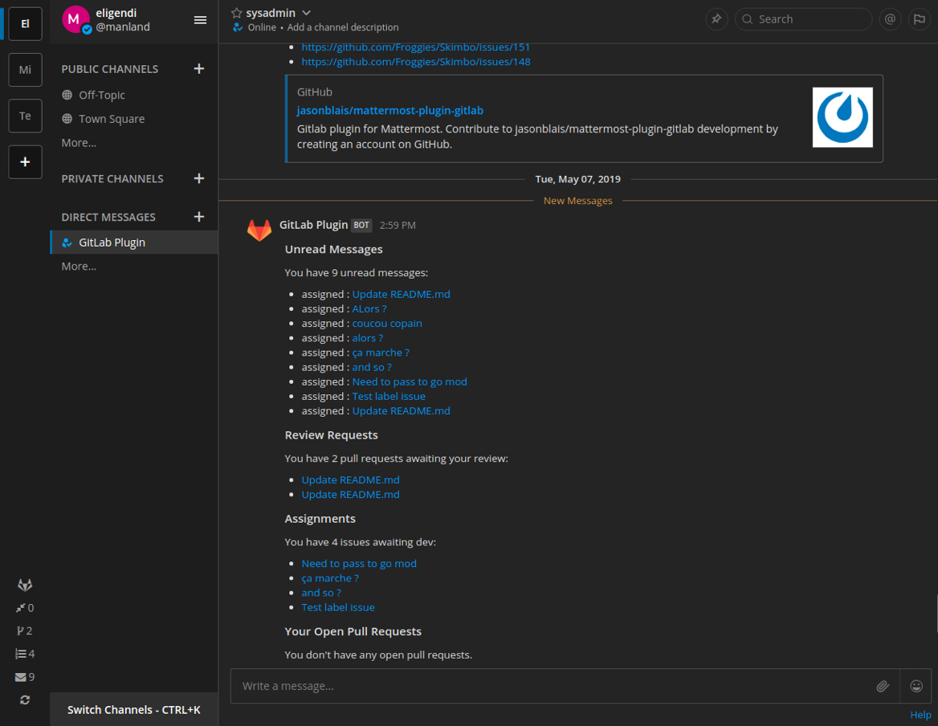This screenshot has height=726, width=938.
Task: Start a new direct message
Action: click(199, 217)
